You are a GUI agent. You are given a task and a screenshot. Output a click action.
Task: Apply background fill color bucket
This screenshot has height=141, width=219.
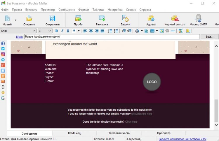coord(137,31)
